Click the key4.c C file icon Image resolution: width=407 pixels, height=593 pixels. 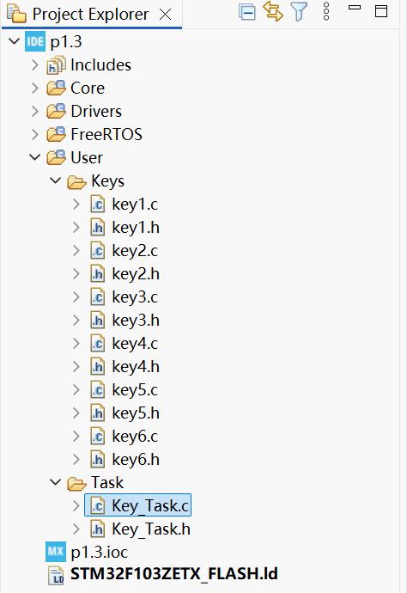[x=98, y=344]
